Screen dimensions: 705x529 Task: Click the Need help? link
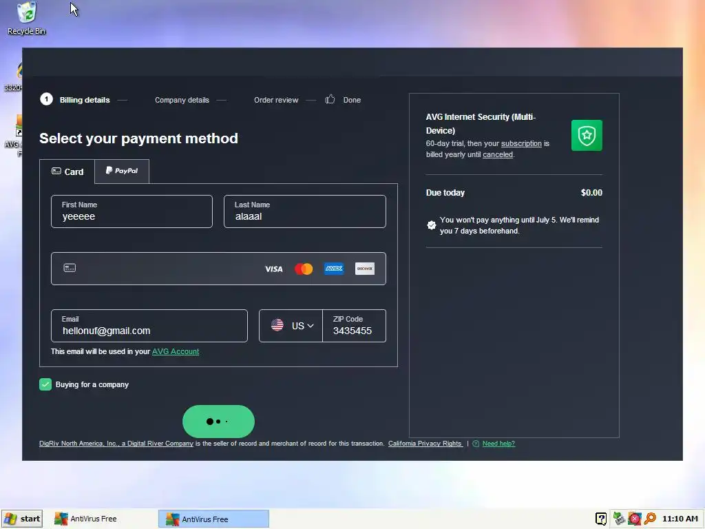click(x=498, y=444)
